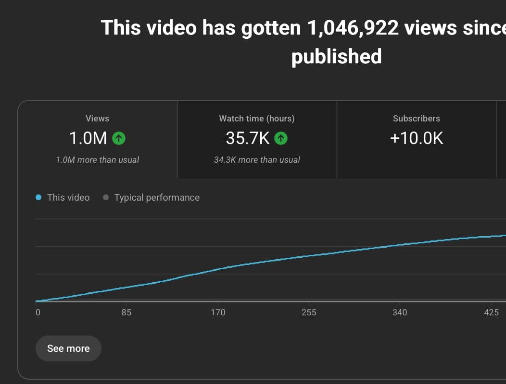Click the 255 mark on the timeline axis
This screenshot has width=506, height=384.
pos(309,312)
